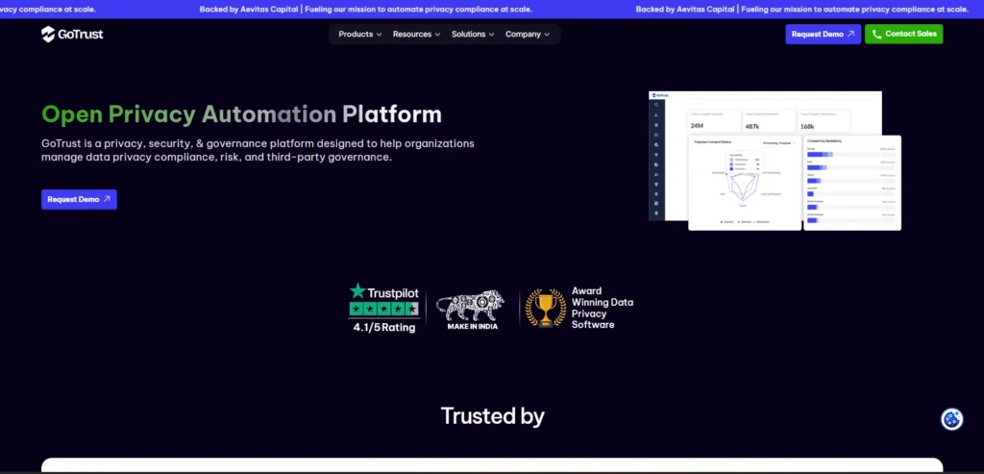984x474 pixels.
Task: Expand the chevron next to Resources
Action: pos(437,35)
